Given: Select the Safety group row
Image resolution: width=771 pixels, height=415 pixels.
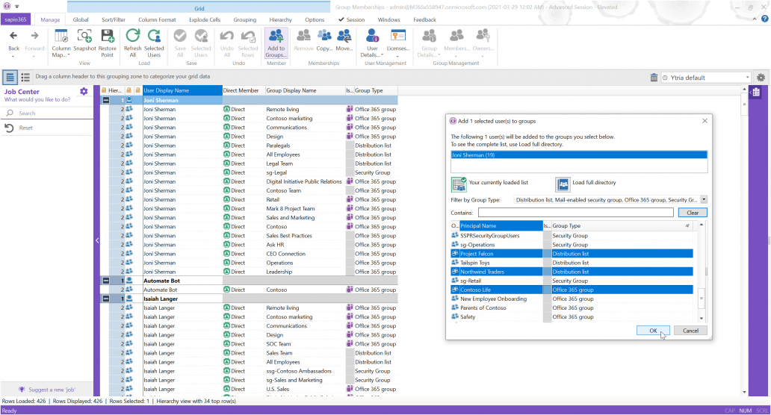Looking at the screenshot, I should coord(572,316).
